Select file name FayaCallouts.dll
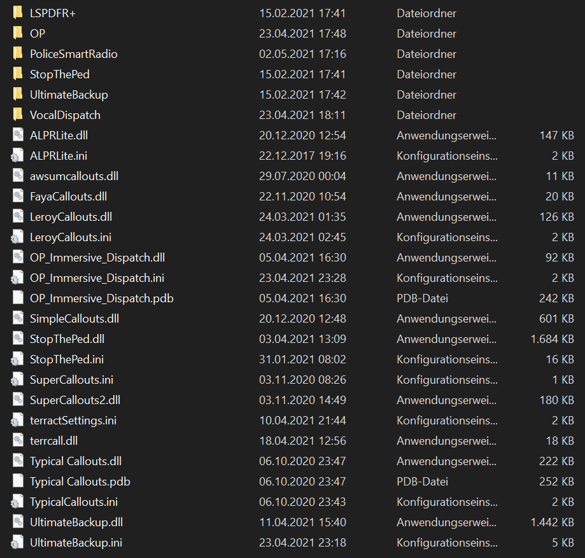 tap(68, 196)
